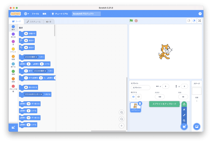Select the イベント events category
Image resolution: width=212 pixels, height=143 pixels.
[13, 50]
